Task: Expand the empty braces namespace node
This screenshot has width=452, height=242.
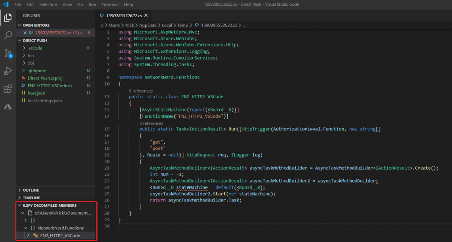Action: 26,220
